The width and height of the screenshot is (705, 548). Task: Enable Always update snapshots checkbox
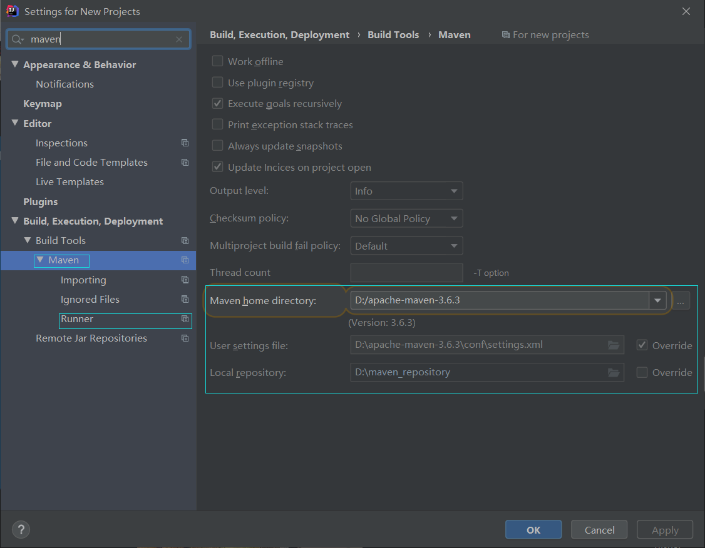pos(218,146)
